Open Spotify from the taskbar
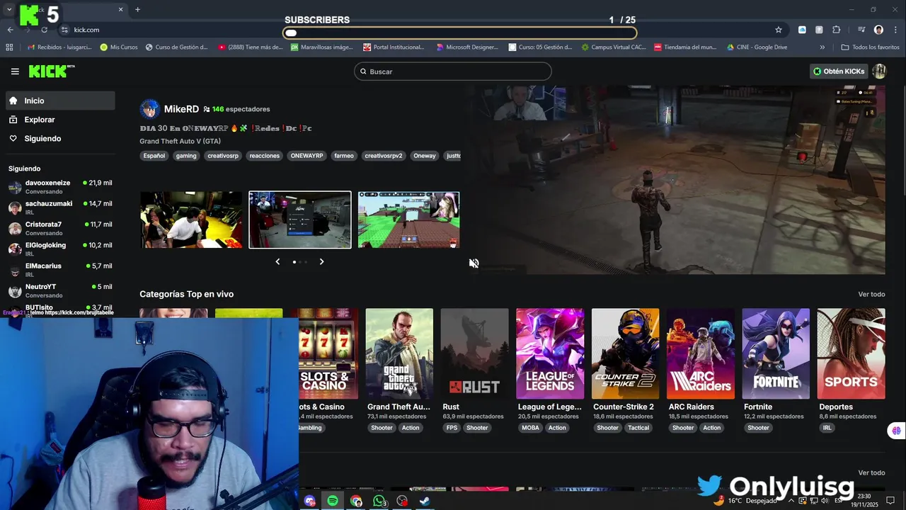Viewport: 906px width, 510px height. pyautogui.click(x=333, y=501)
